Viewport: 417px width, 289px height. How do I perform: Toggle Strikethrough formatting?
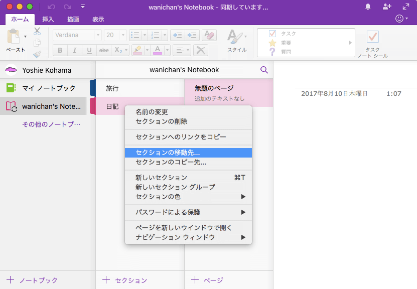point(104,50)
